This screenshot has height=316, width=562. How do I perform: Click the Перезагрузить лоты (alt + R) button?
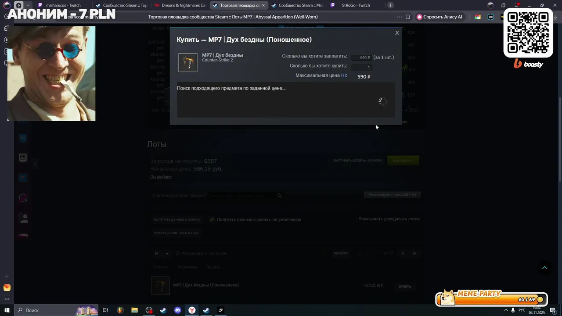pyautogui.click(x=392, y=194)
